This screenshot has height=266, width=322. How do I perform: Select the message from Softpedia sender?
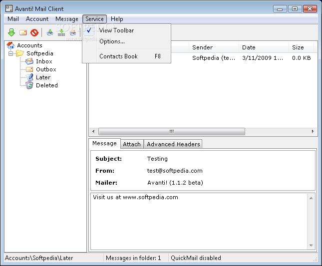click(x=214, y=58)
